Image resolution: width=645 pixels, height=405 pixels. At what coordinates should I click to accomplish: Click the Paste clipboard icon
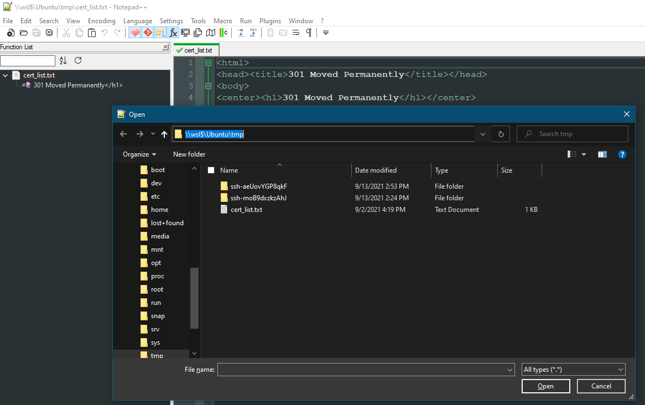coord(92,33)
